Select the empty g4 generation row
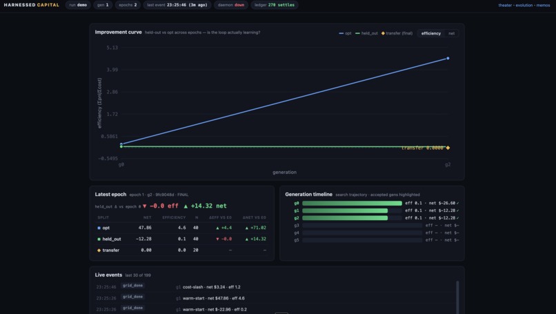This screenshot has height=314, width=556. (376, 233)
